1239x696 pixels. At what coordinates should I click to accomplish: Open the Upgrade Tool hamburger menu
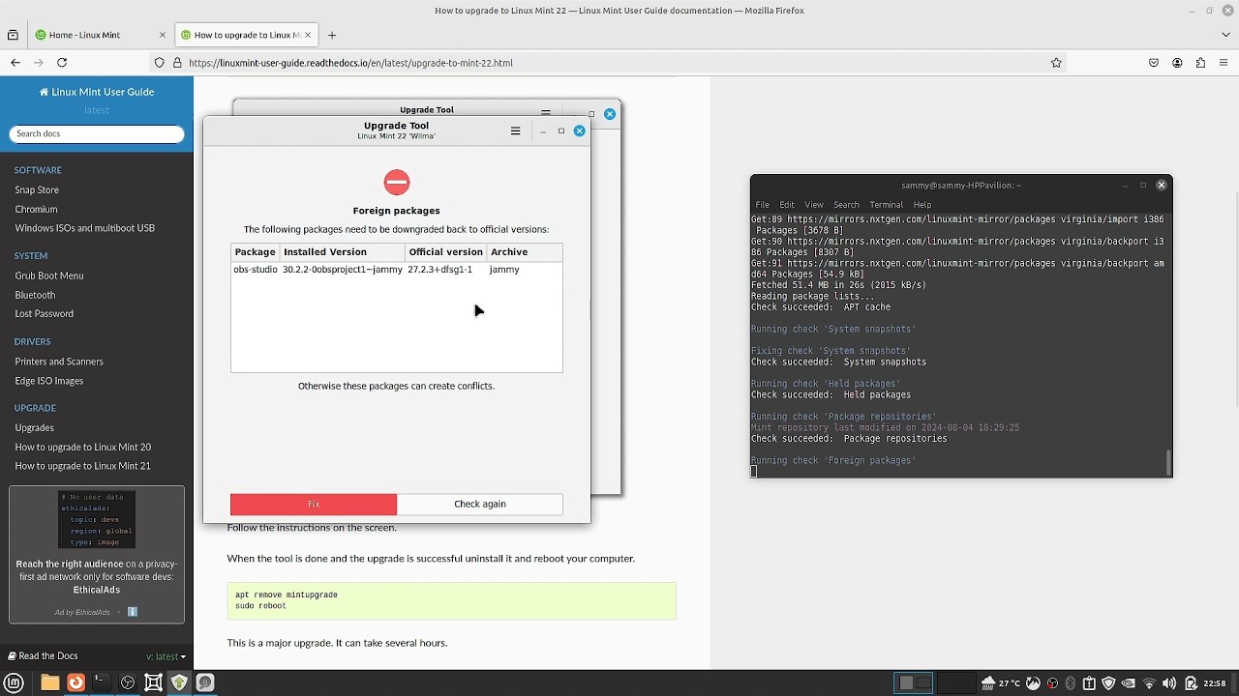click(x=515, y=130)
